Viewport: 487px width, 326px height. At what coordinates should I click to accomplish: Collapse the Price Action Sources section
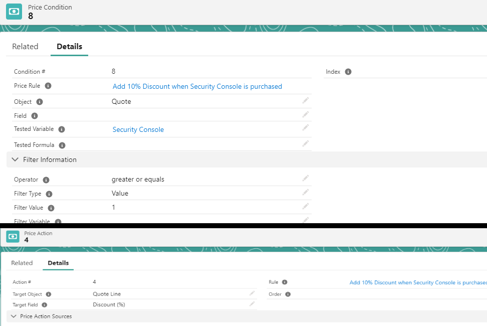14,316
